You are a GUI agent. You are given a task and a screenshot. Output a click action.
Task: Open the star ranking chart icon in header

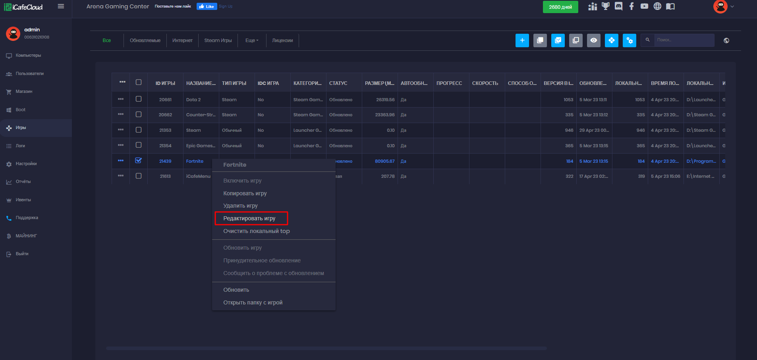point(593,6)
